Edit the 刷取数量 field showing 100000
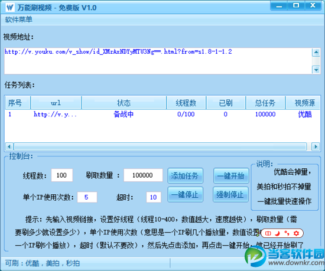 coord(143,175)
